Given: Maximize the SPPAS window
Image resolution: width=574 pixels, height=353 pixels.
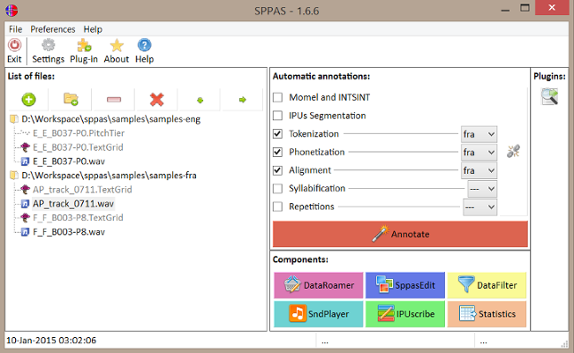Looking at the screenshot, I should [525, 8].
